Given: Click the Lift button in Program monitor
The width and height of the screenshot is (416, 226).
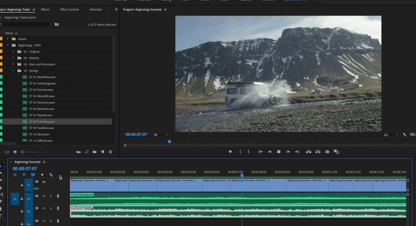Looking at the screenshot, I should [309, 152].
